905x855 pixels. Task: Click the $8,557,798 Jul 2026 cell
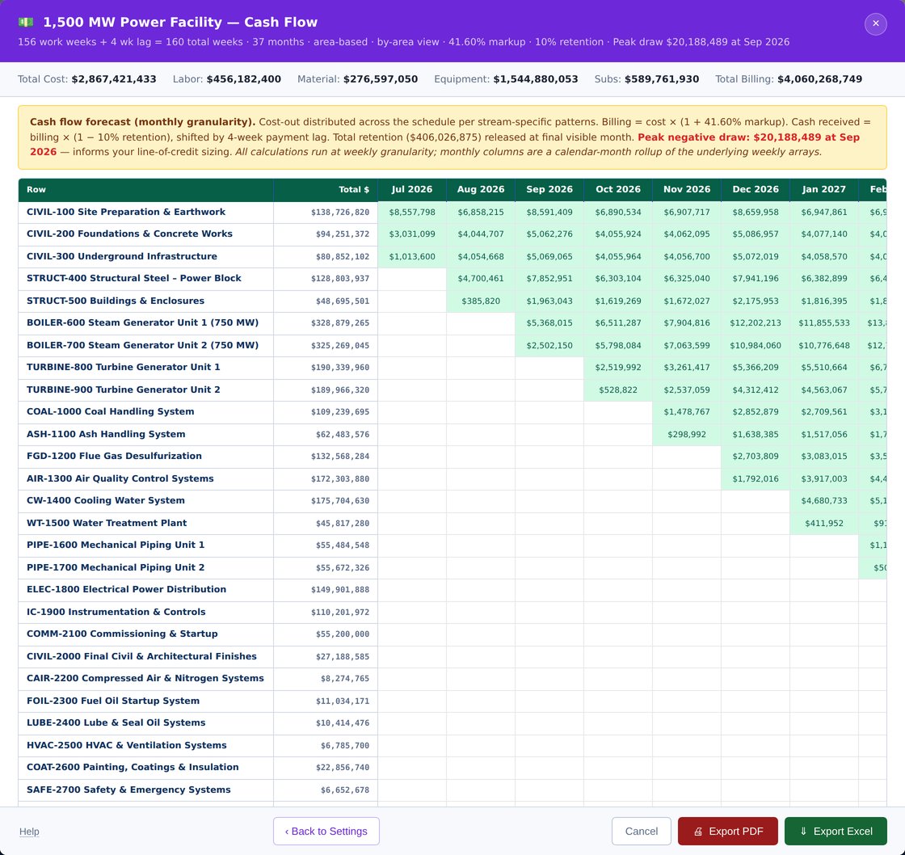pos(411,212)
